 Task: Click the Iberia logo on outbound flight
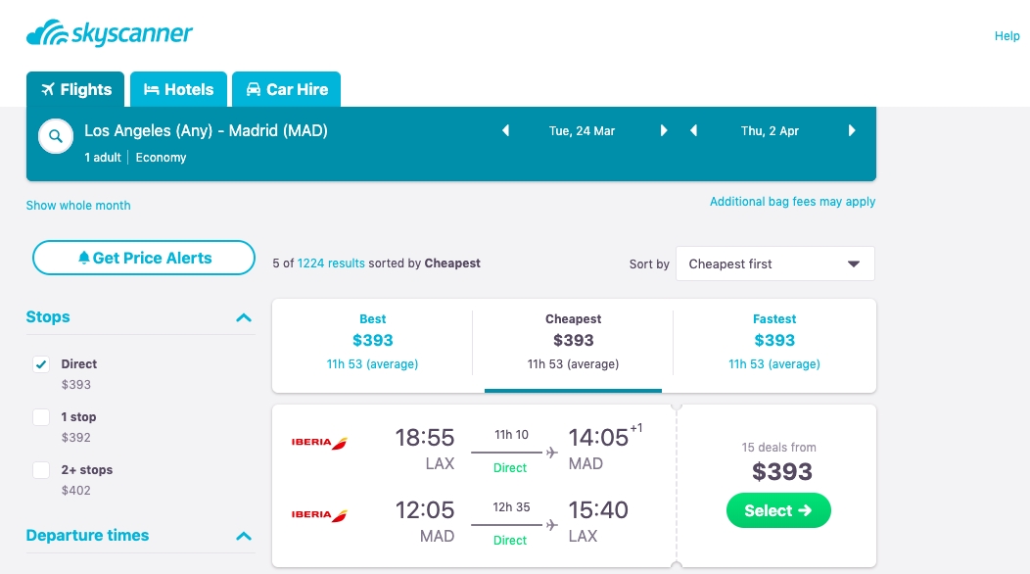coord(319,443)
